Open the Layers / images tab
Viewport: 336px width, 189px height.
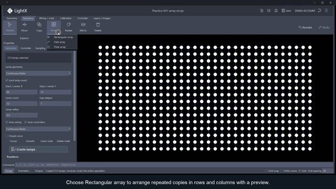pos(101,18)
